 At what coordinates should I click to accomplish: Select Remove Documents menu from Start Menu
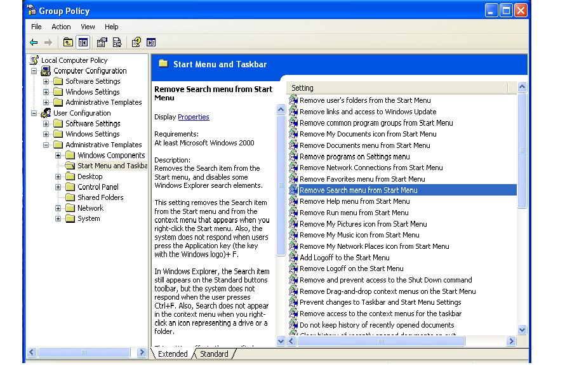(x=364, y=145)
